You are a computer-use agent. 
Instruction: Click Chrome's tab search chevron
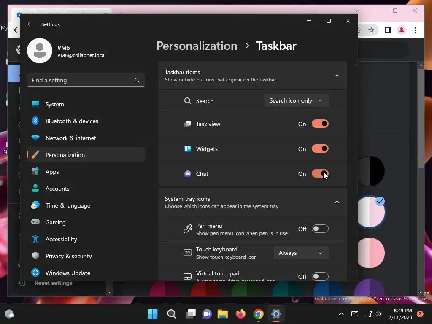point(356,11)
